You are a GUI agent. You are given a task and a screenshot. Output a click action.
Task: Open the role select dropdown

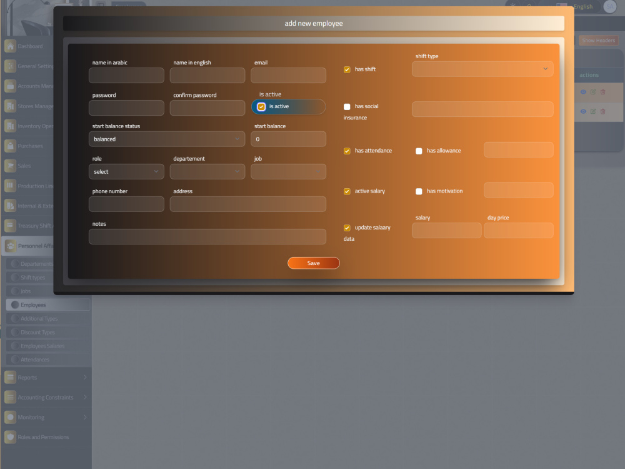pyautogui.click(x=126, y=172)
